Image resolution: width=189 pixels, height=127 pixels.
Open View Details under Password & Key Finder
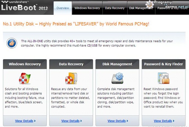[x=163, y=121]
